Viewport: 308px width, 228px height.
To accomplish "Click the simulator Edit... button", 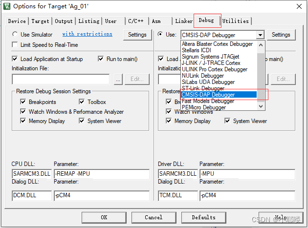I will coord(137,79).
